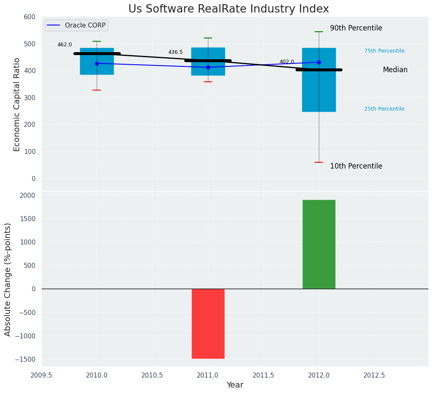Click the 462.0 median value label
433x393 pixels.
click(65, 45)
